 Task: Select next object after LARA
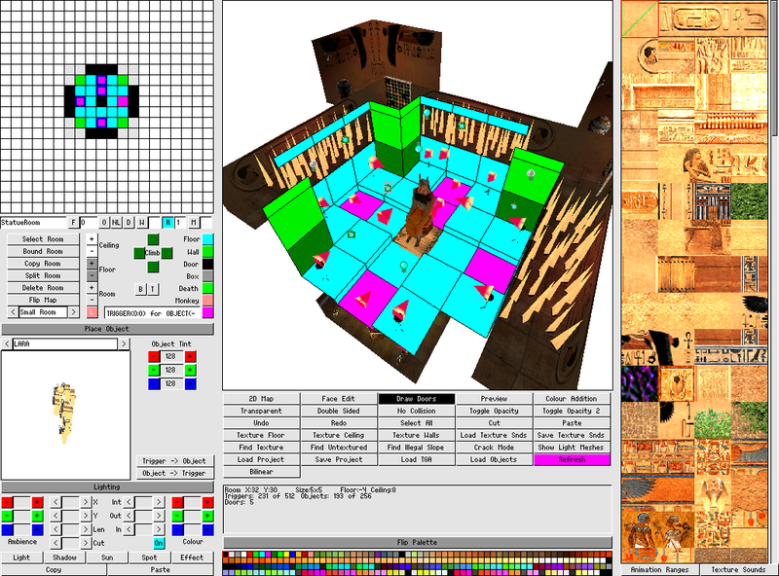(124, 343)
